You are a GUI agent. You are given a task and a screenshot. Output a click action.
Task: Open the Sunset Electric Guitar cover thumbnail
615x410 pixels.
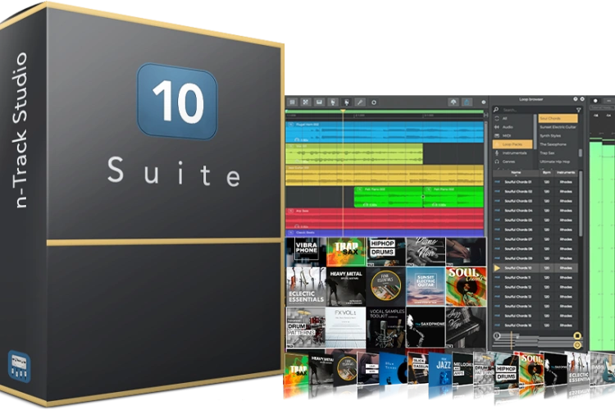pyautogui.click(x=426, y=287)
